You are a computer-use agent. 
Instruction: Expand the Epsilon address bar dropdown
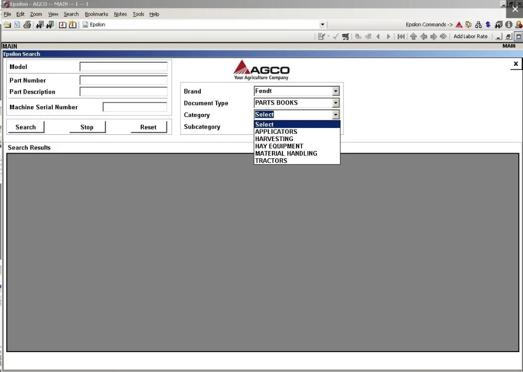322,25
